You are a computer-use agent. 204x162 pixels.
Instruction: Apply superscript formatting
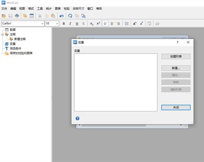[x=98, y=23]
